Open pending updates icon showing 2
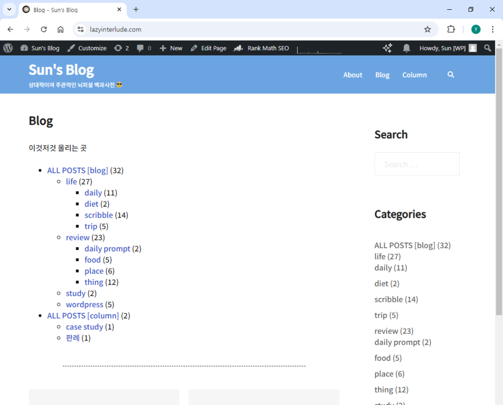The width and height of the screenshot is (503, 405). [121, 48]
